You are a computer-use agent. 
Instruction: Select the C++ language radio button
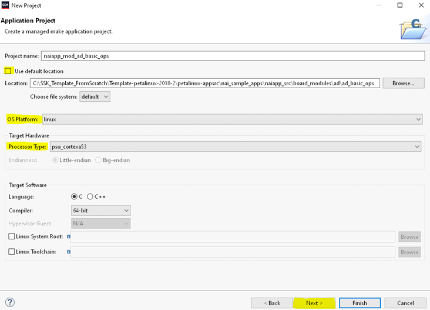(90, 196)
